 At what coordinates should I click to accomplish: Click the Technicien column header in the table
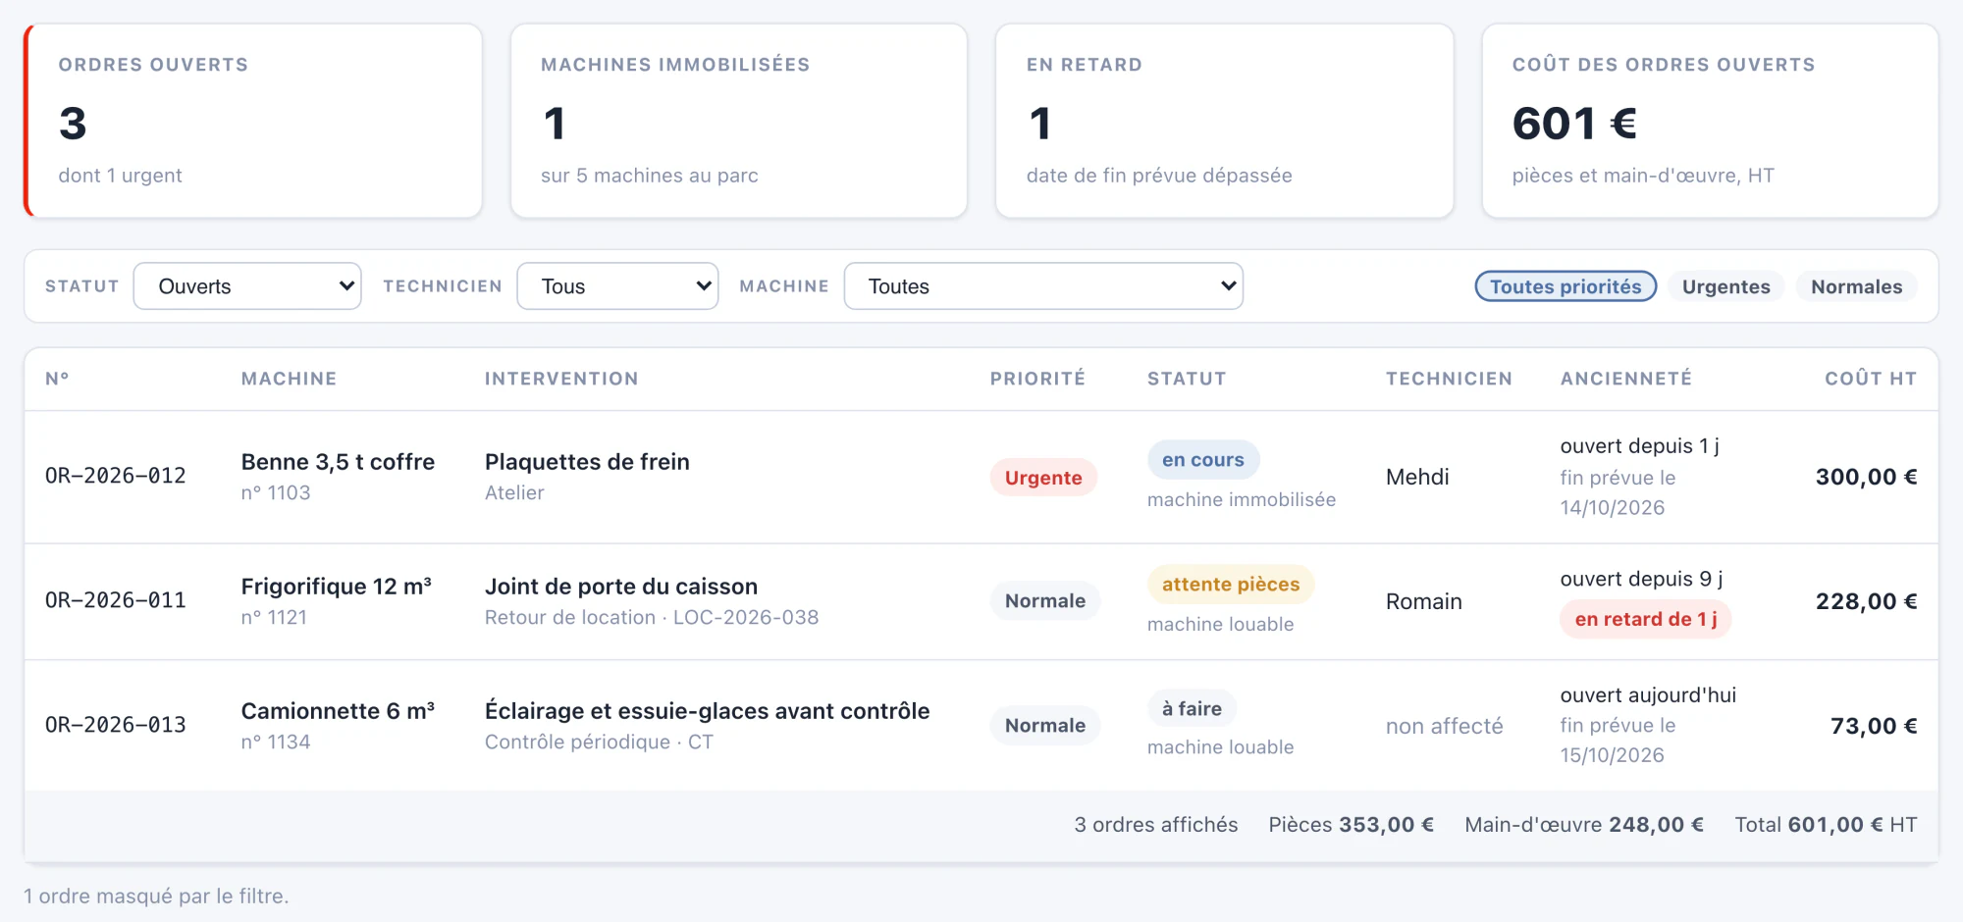tap(1449, 379)
